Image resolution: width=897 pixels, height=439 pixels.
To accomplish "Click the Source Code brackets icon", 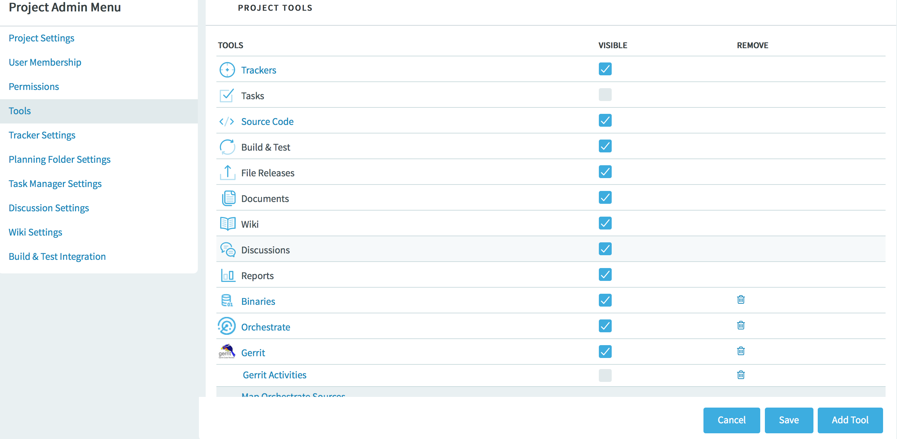I will click(x=227, y=121).
